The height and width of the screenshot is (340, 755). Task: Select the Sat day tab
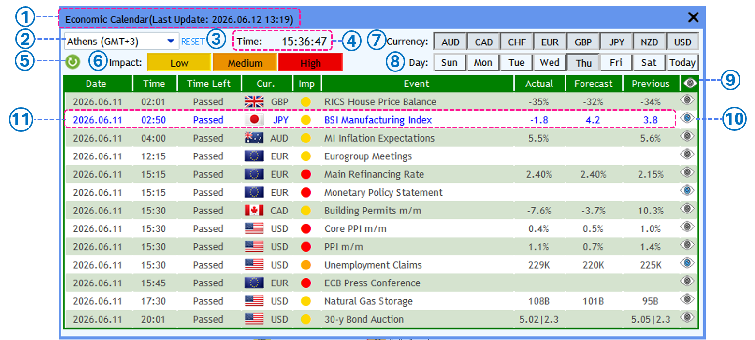pyautogui.click(x=649, y=62)
